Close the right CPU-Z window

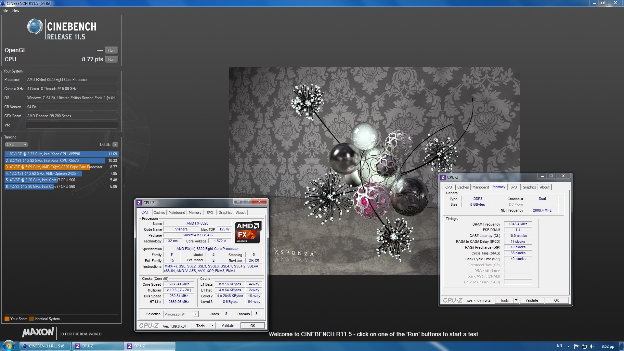563,176
